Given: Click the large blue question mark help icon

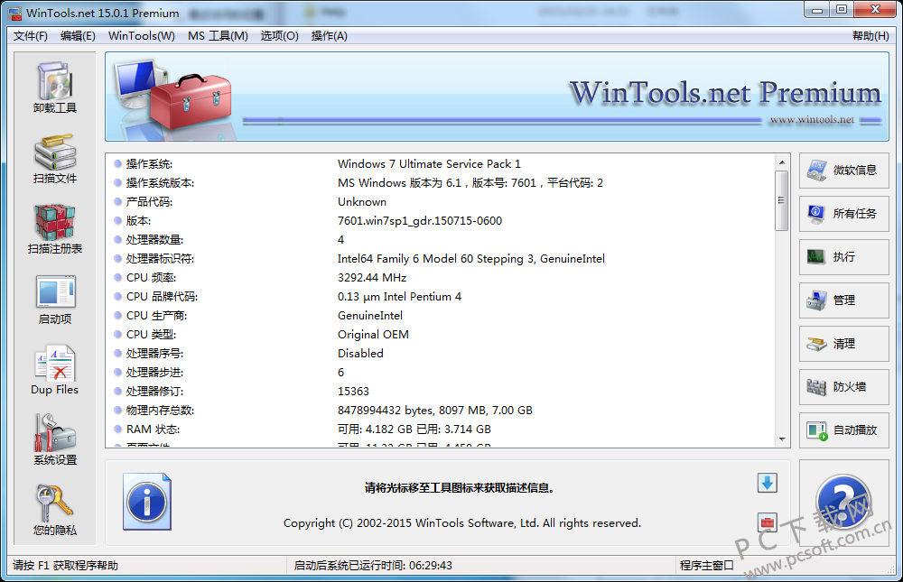Looking at the screenshot, I should [843, 502].
